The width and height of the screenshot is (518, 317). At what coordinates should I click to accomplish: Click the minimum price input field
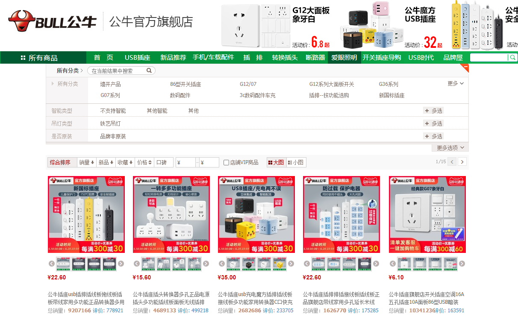187,162
